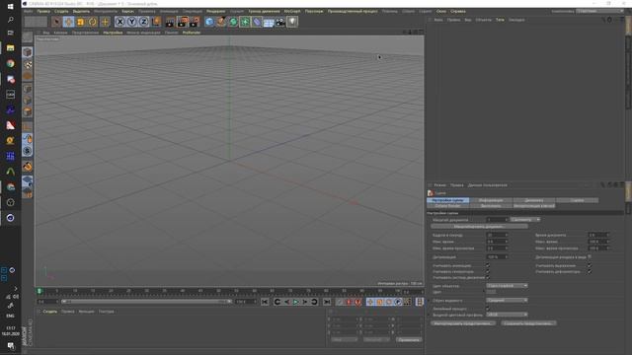The width and height of the screenshot is (632, 355).
Task: Open the viewport ProRender menu
Action: 192,33
